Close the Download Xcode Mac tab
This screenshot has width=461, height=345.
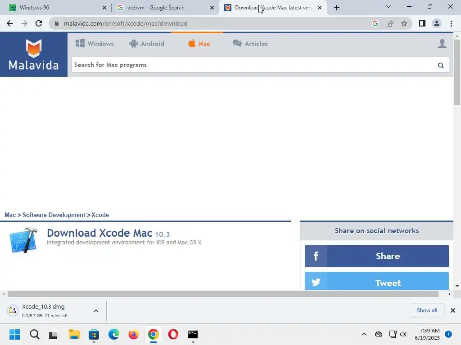point(320,8)
